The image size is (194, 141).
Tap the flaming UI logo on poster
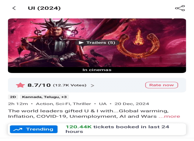click(138, 44)
